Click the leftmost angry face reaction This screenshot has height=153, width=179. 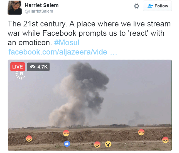29,139
